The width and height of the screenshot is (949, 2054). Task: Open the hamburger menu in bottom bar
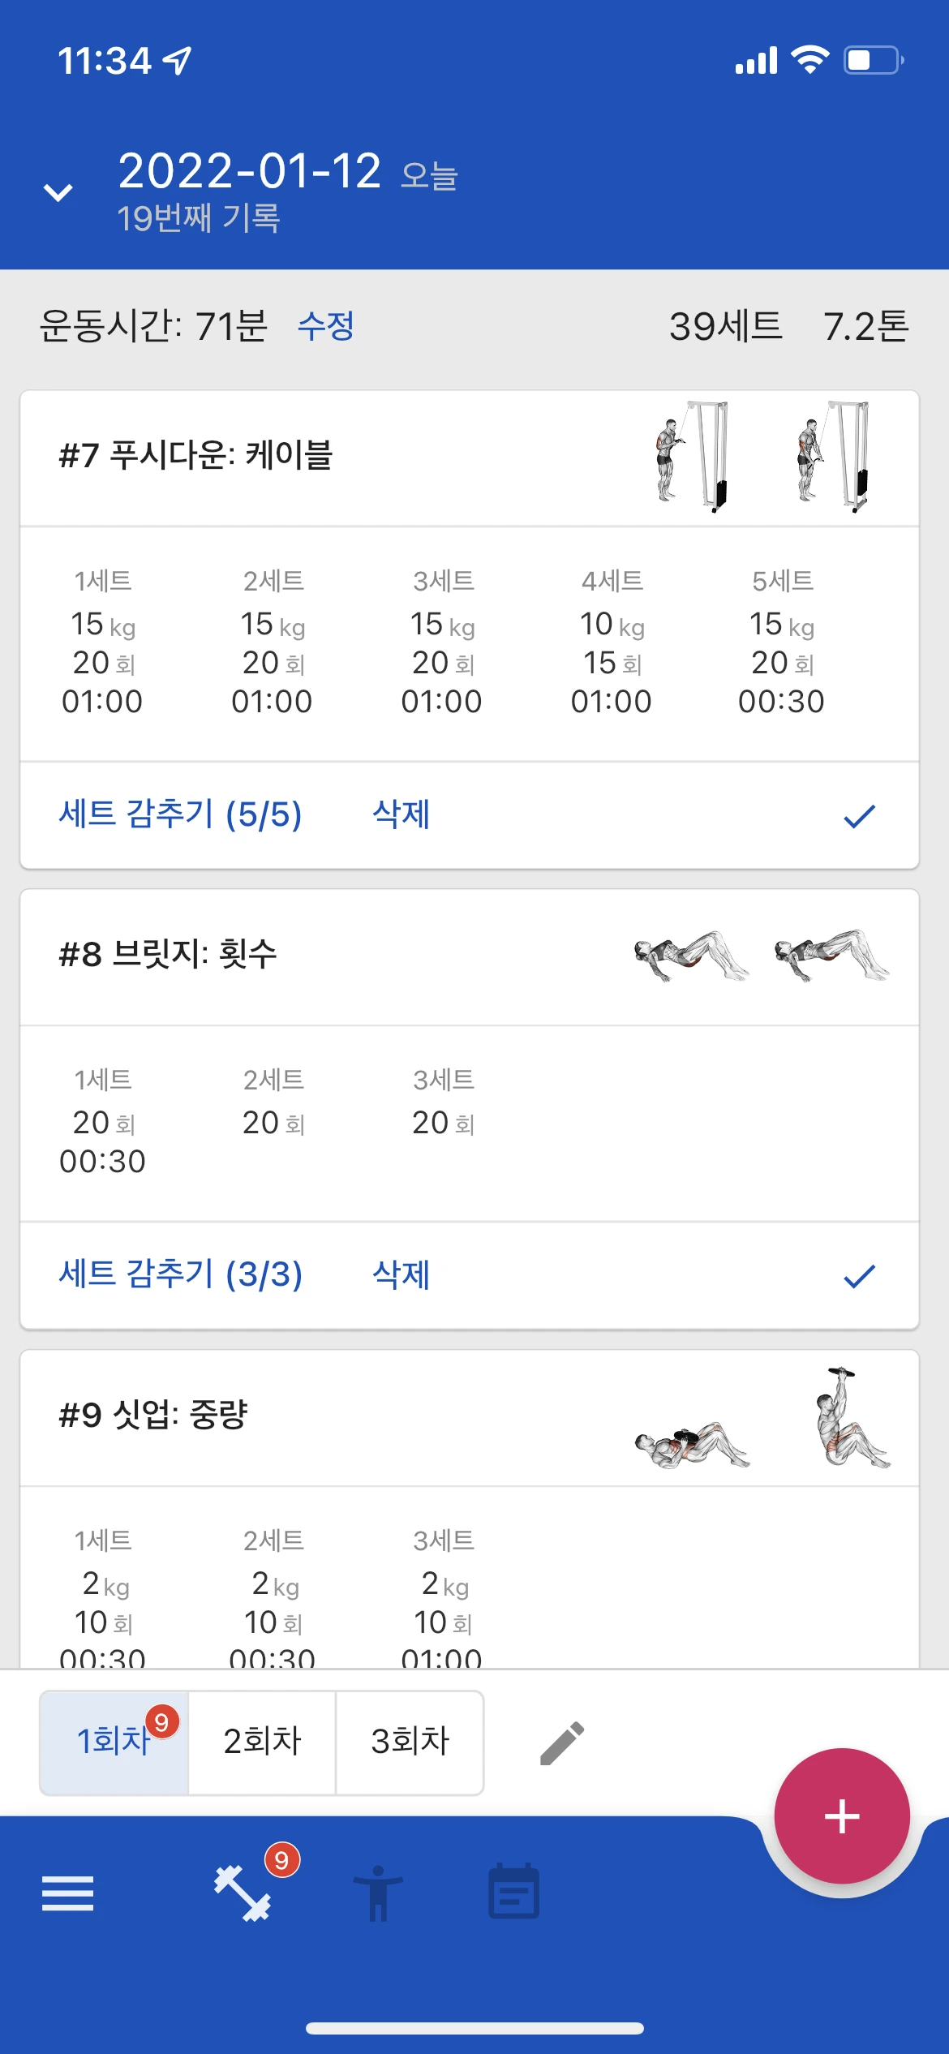pos(67,1893)
